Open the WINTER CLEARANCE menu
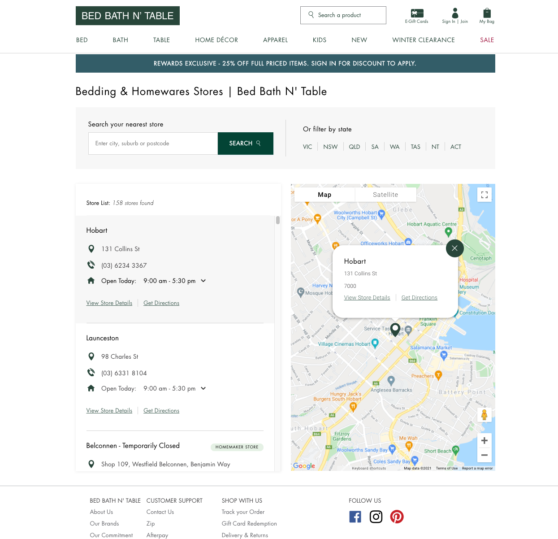The height and width of the screenshot is (539, 558). pos(424,40)
